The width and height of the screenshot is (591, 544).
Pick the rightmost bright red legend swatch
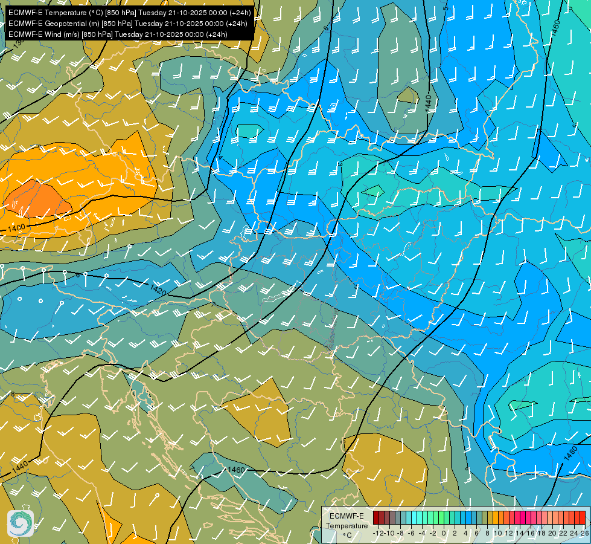[583, 517]
